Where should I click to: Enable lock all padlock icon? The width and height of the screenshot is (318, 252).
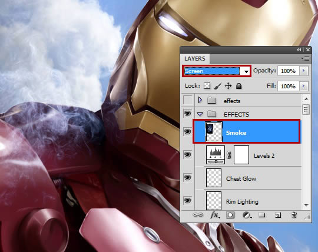click(238, 86)
